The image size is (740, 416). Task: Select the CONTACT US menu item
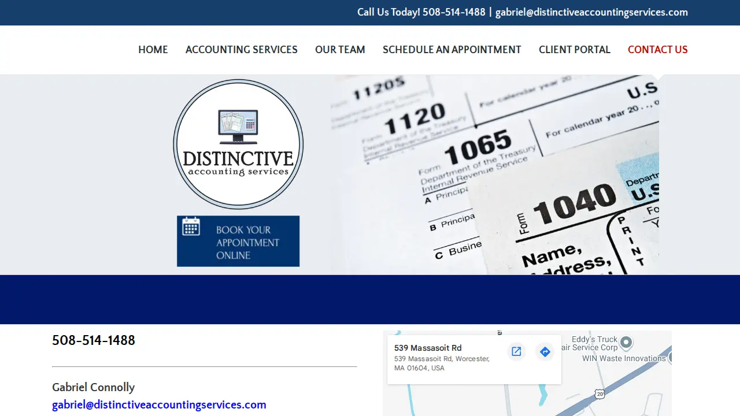(658, 50)
